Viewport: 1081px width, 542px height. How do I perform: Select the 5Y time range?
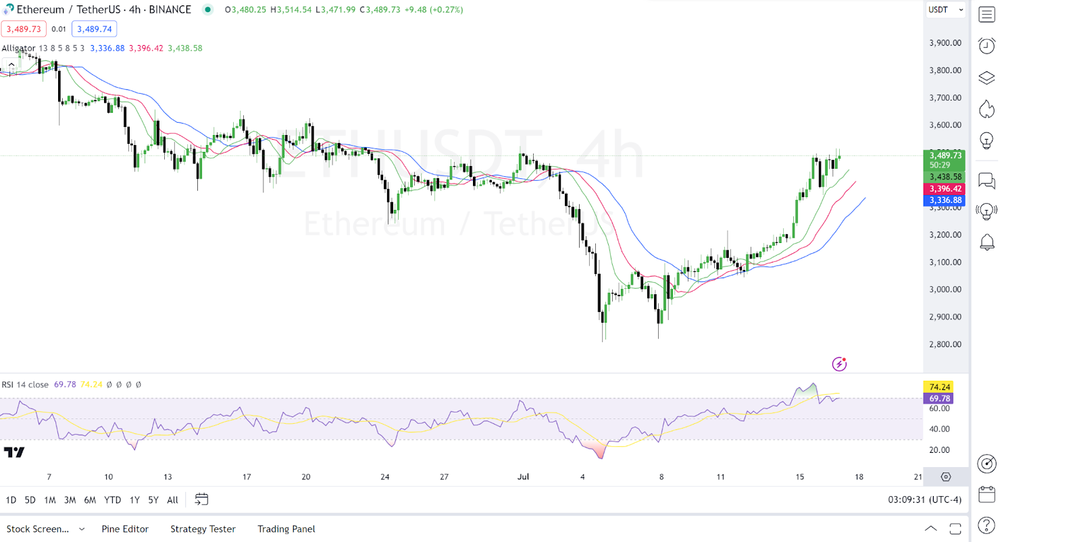pyautogui.click(x=153, y=500)
